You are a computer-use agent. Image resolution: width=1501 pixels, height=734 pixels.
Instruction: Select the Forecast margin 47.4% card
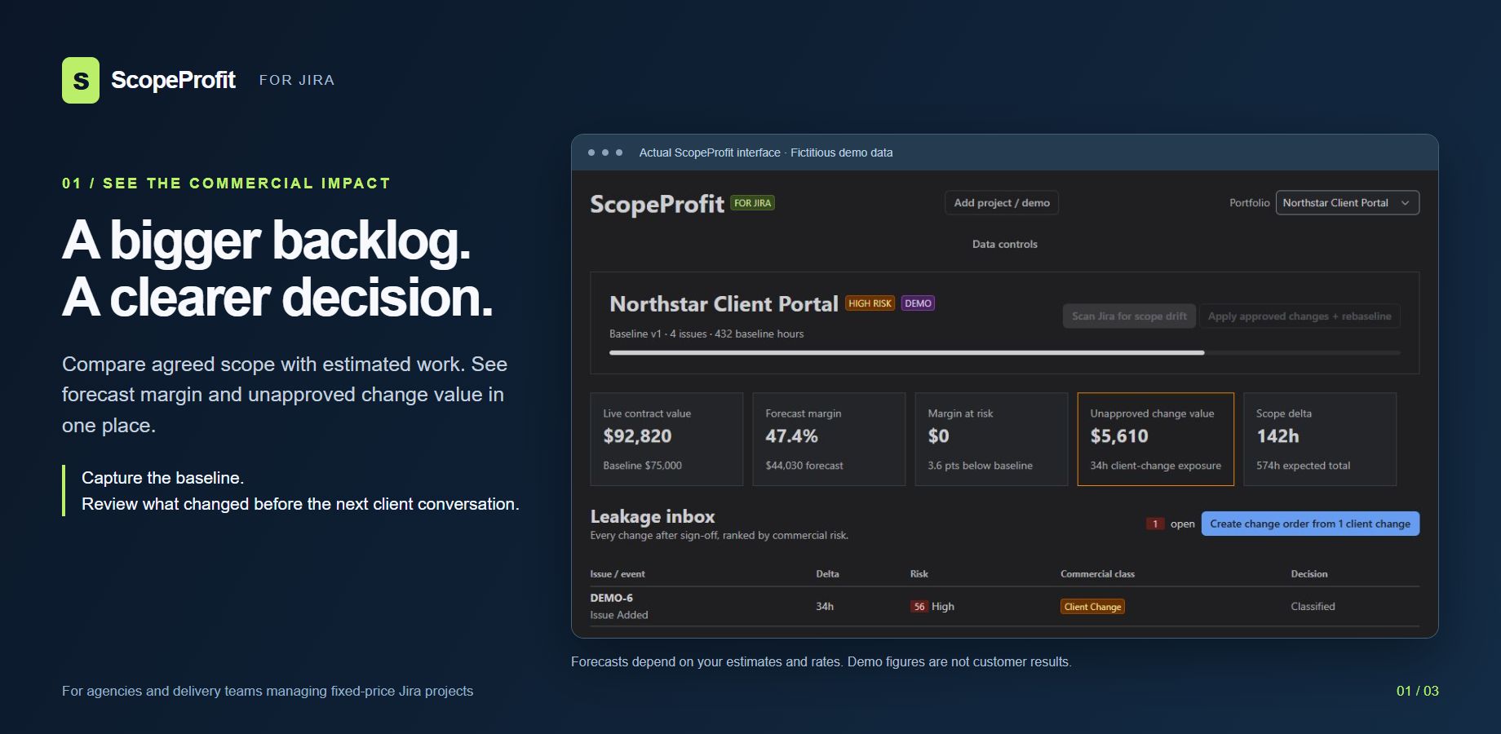pos(829,440)
